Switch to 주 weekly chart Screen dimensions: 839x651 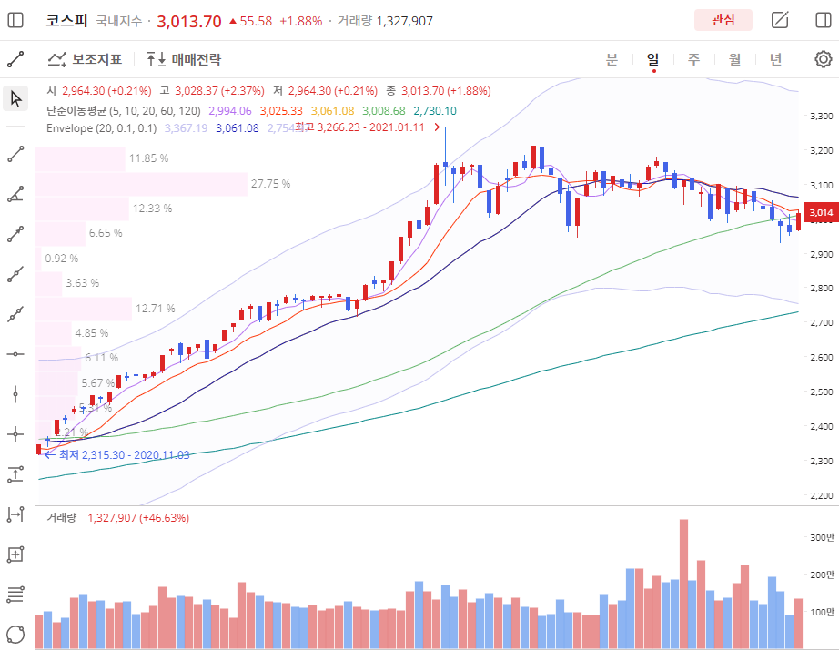694,59
